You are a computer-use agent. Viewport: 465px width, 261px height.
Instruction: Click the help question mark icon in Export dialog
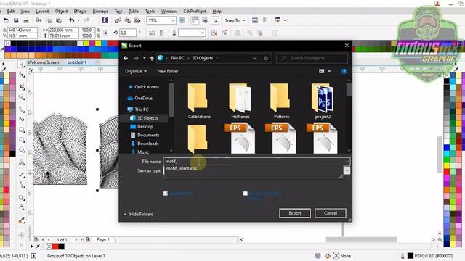pyautogui.click(x=344, y=71)
